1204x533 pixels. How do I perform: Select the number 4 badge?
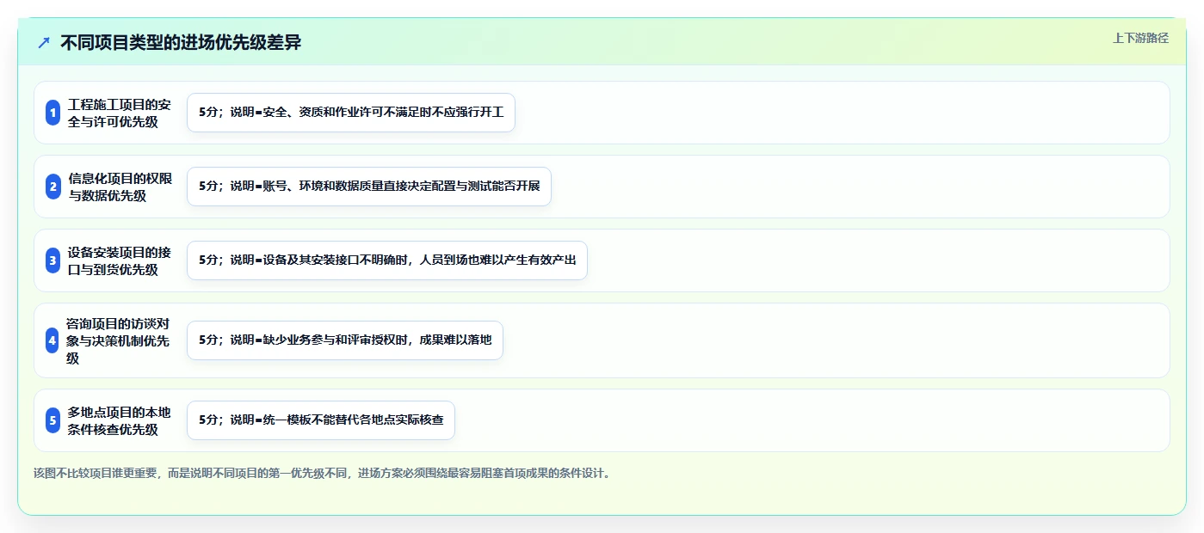tap(52, 340)
